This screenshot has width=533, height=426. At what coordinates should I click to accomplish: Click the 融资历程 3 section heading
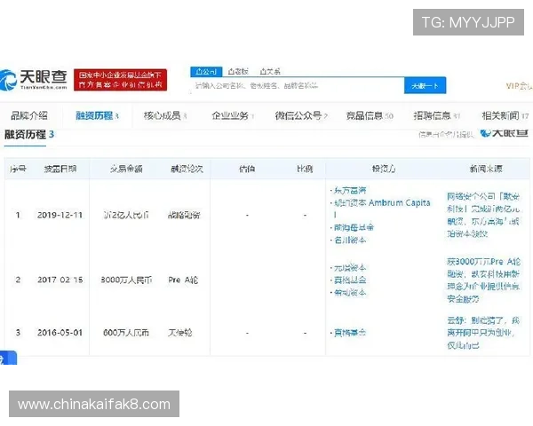point(29,135)
